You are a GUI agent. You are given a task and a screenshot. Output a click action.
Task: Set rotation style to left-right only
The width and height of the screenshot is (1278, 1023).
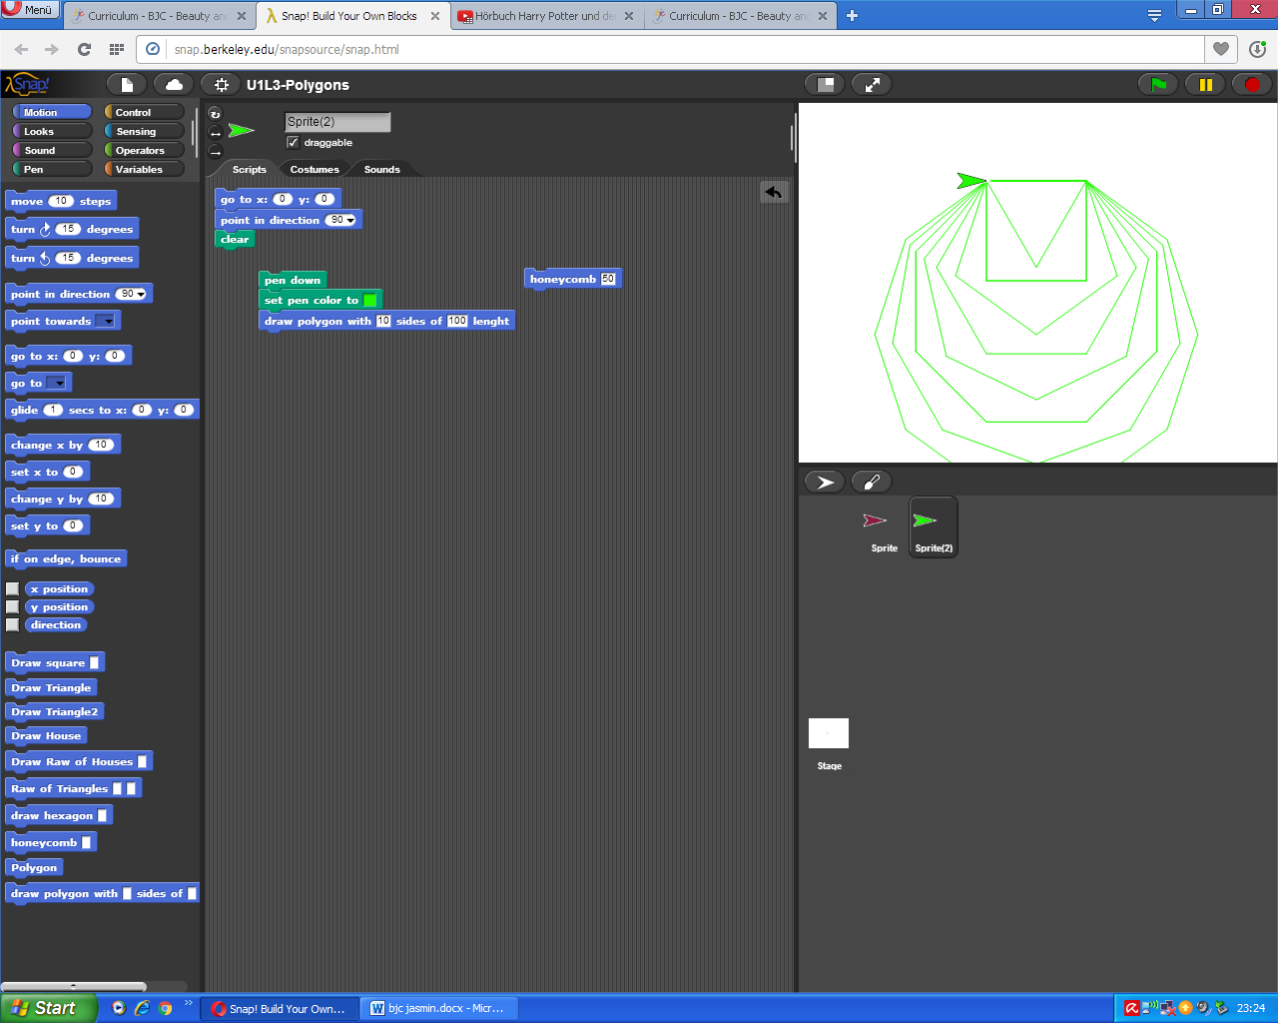pos(215,133)
